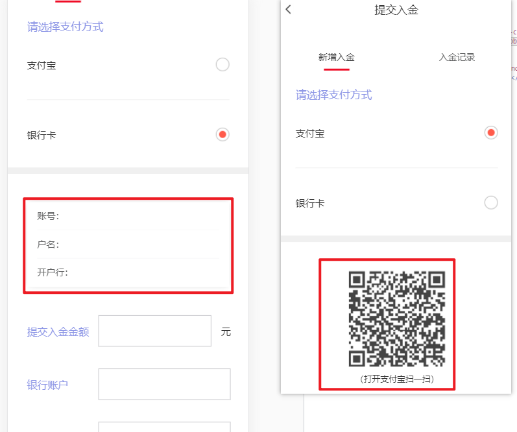Viewport: 517px width, 432px height.
Task: Click the 银行账户 label
Action: click(47, 385)
